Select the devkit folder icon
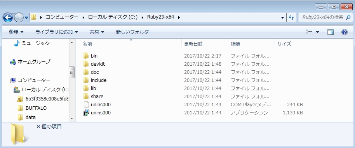 coord(86,64)
